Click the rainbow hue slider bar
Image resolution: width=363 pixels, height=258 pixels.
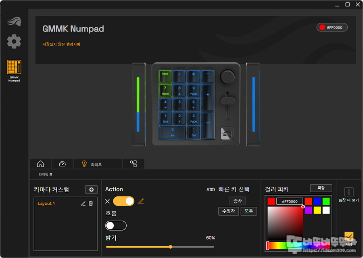(298, 246)
